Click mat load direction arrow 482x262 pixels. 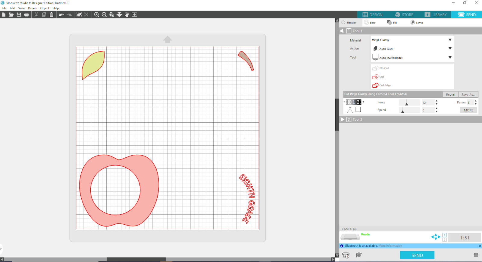click(x=167, y=39)
